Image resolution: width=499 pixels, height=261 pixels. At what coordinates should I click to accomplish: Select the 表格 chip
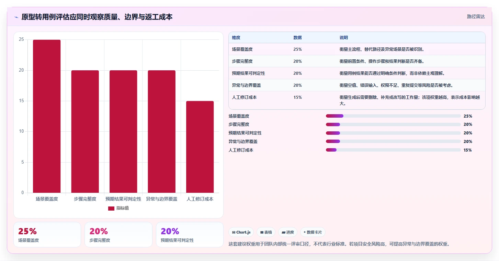point(266,232)
